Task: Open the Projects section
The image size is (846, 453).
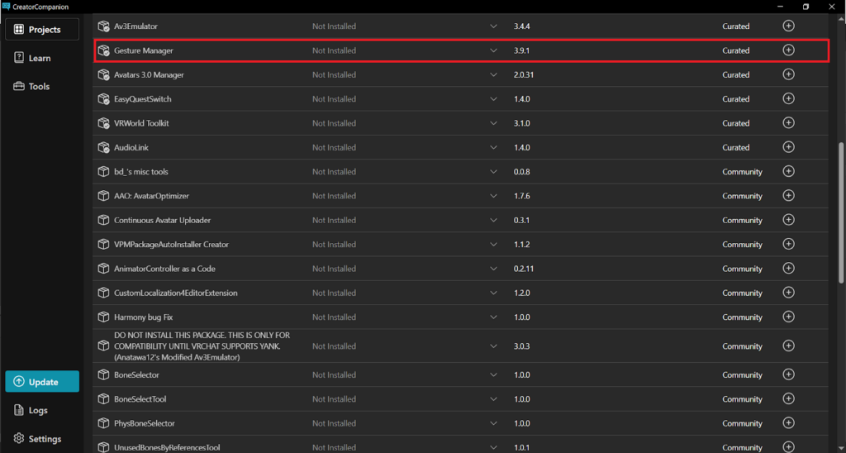Action: point(42,29)
